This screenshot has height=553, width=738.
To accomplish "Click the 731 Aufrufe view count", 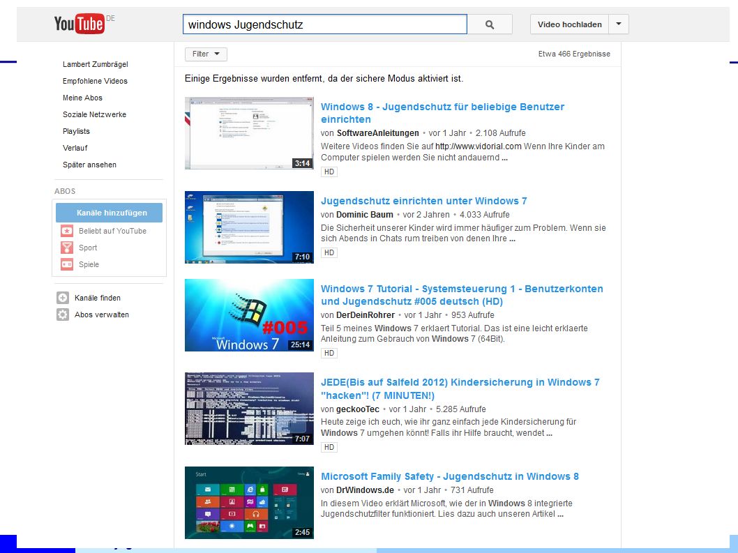I will pyautogui.click(x=472, y=490).
